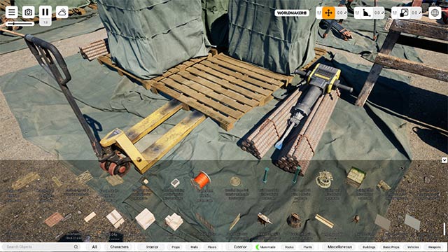This screenshot has height=252, width=448.
Task: Open the hamburger main menu
Action: [12, 13]
